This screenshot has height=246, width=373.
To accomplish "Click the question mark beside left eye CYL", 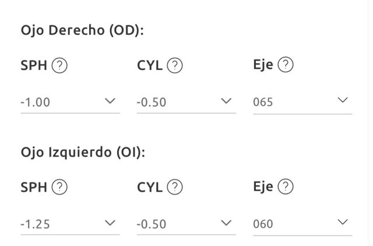I will tap(175, 187).
